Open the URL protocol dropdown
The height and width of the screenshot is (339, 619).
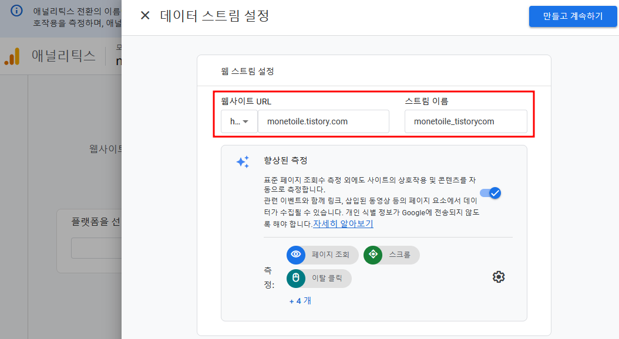pyautogui.click(x=239, y=121)
